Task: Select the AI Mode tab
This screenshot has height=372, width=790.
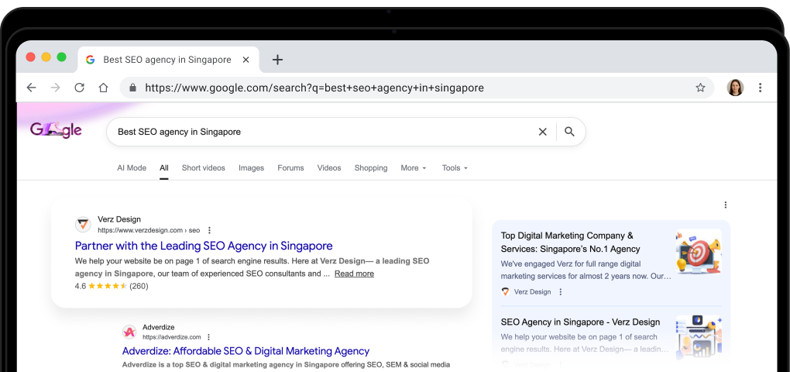Action: coord(132,168)
